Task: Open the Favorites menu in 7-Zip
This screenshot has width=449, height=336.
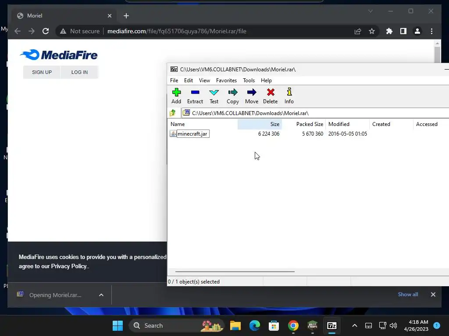Action: (x=226, y=80)
